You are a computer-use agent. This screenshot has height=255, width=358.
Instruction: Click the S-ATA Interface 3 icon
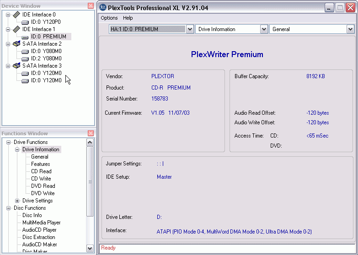coord(16,65)
